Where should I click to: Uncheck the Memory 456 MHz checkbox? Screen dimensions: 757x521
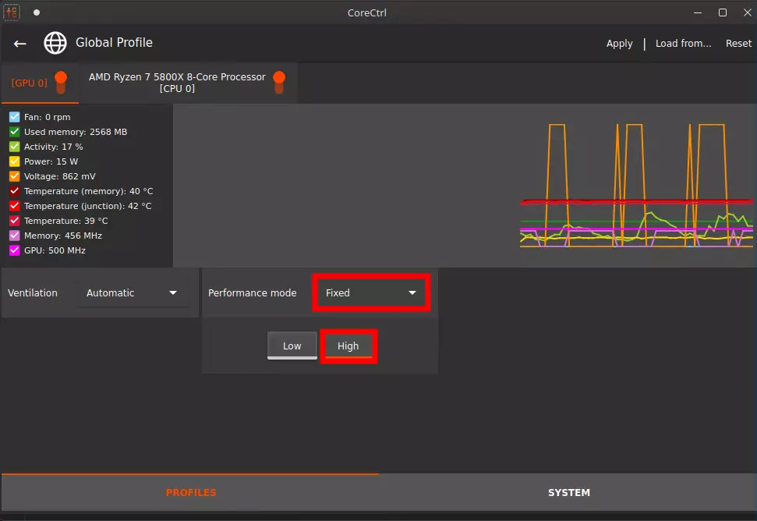click(15, 236)
